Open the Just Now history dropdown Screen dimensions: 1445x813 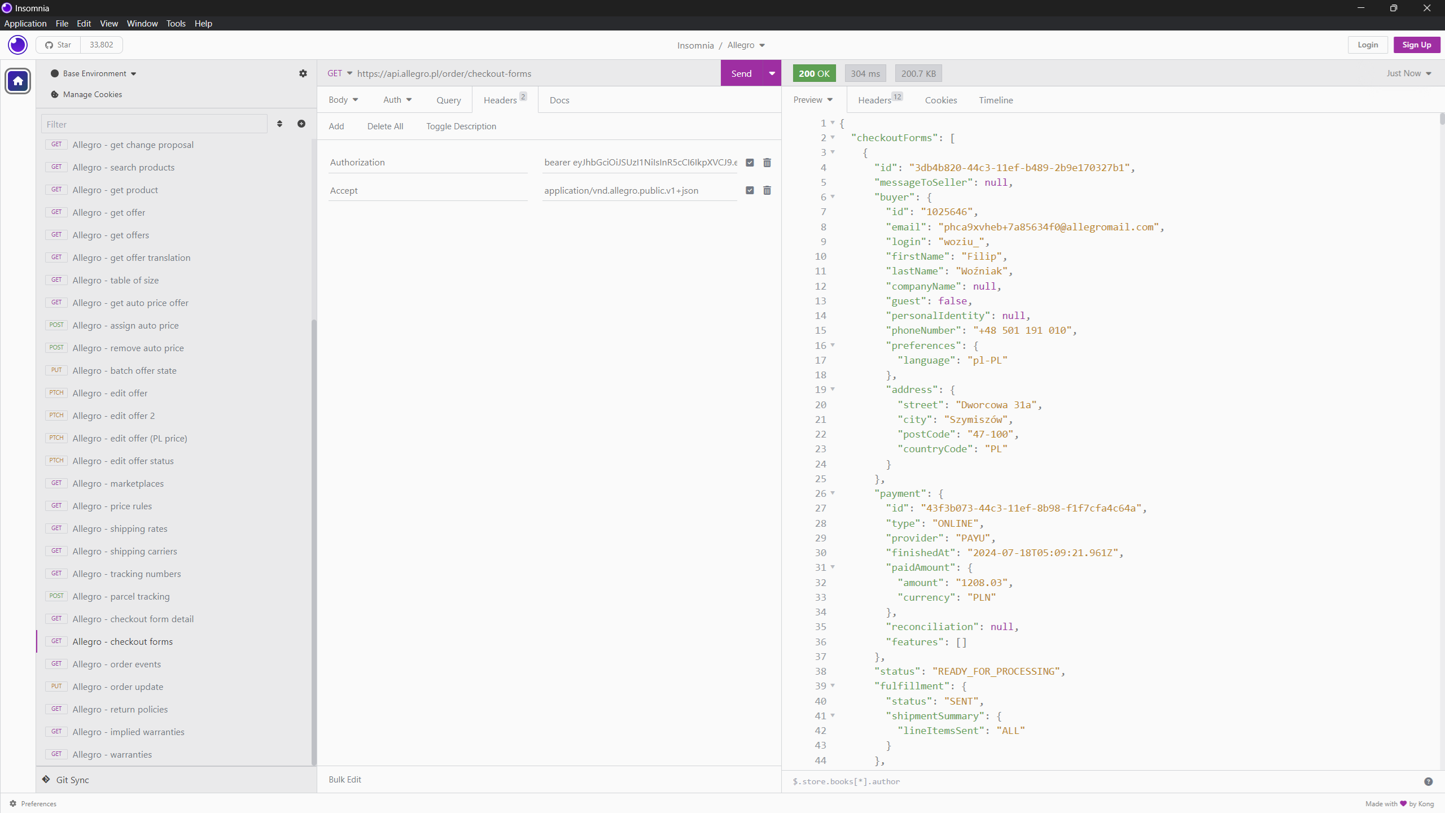[x=1409, y=73]
